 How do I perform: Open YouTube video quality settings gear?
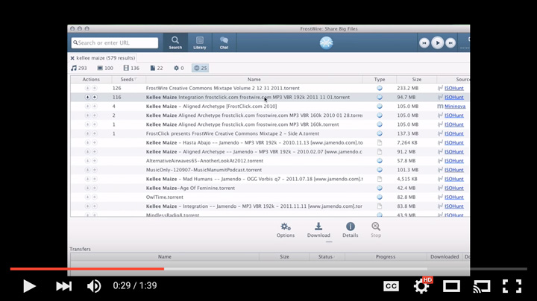tap(421, 286)
